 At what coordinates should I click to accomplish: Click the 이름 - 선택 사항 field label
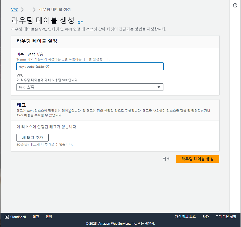pyautogui.click(x=30, y=54)
